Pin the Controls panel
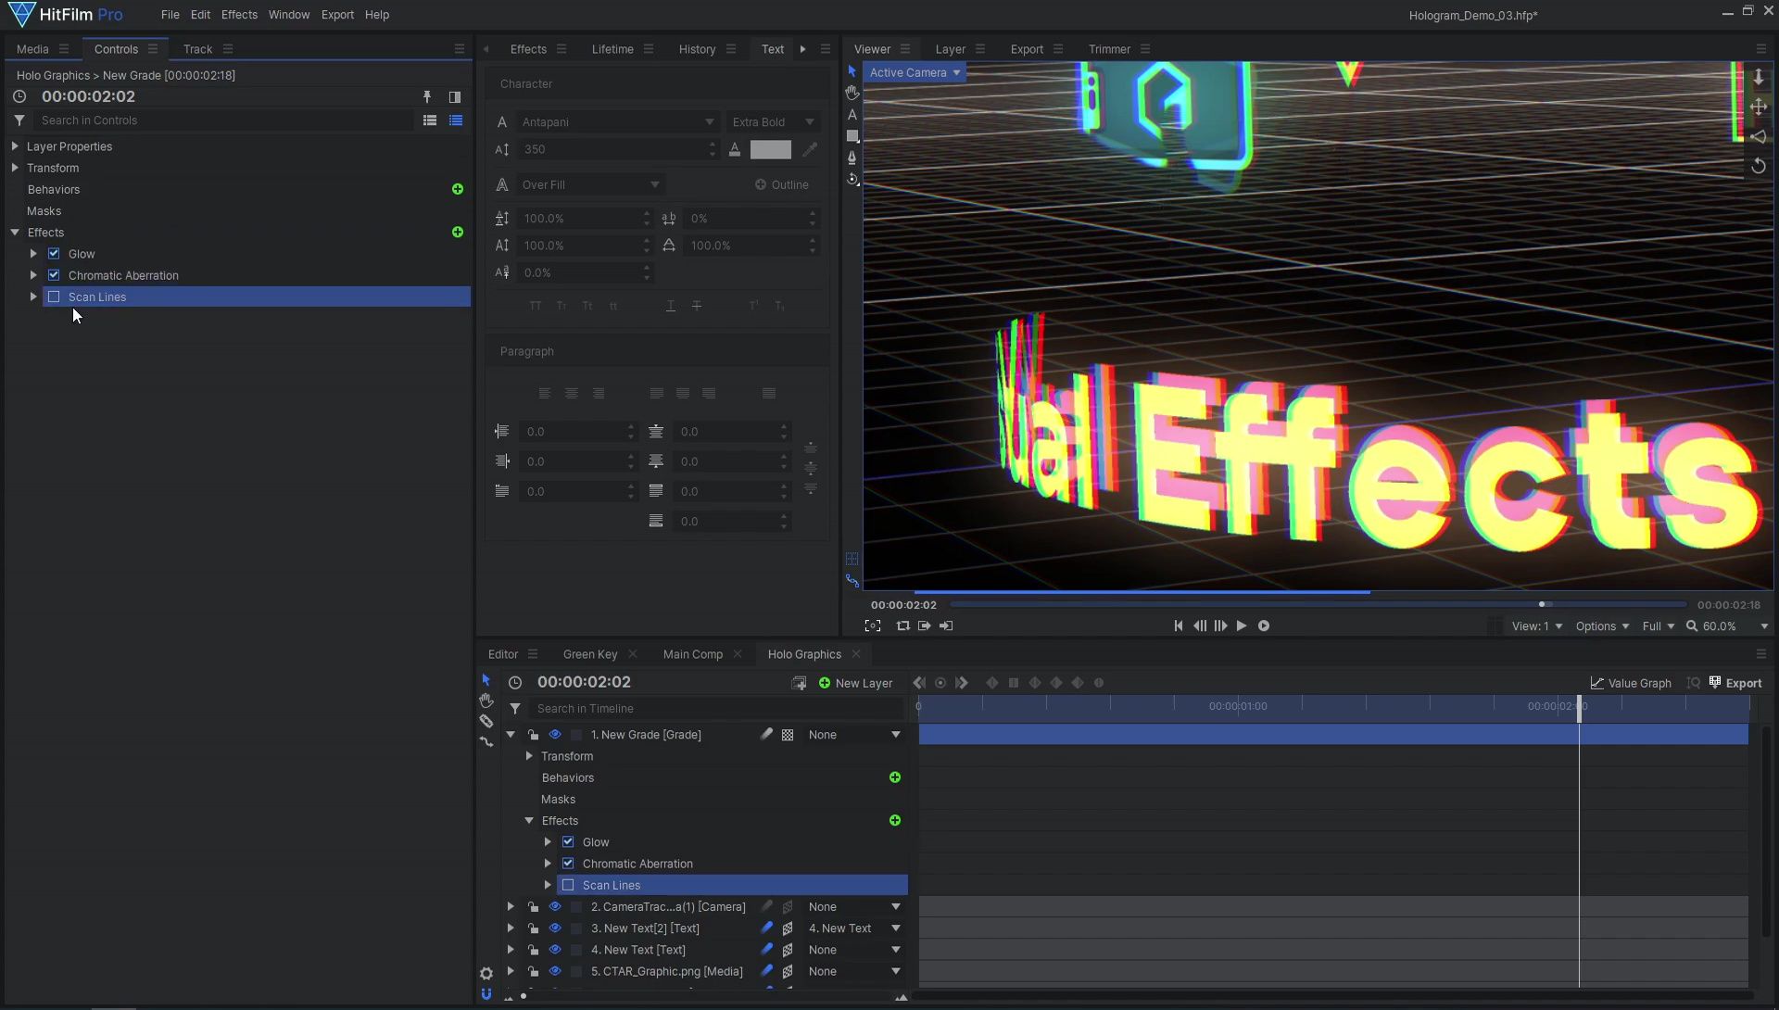 click(x=427, y=96)
